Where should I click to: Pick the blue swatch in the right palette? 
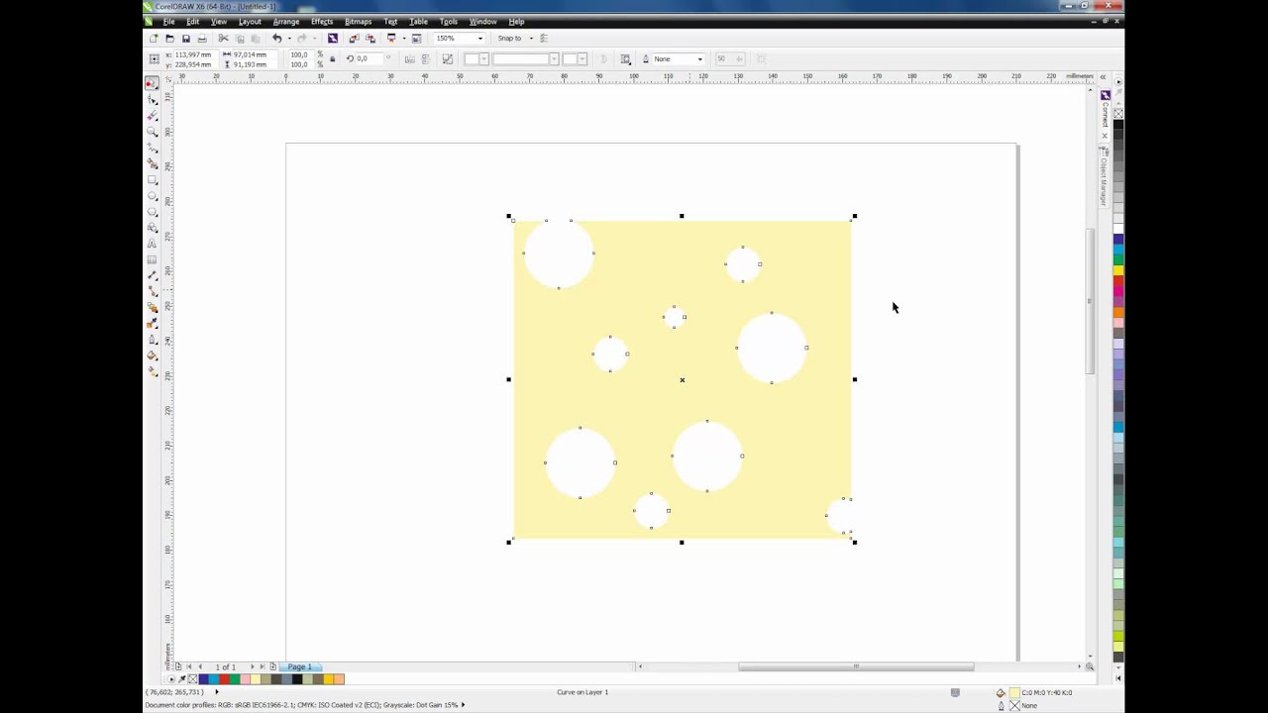click(x=1118, y=240)
